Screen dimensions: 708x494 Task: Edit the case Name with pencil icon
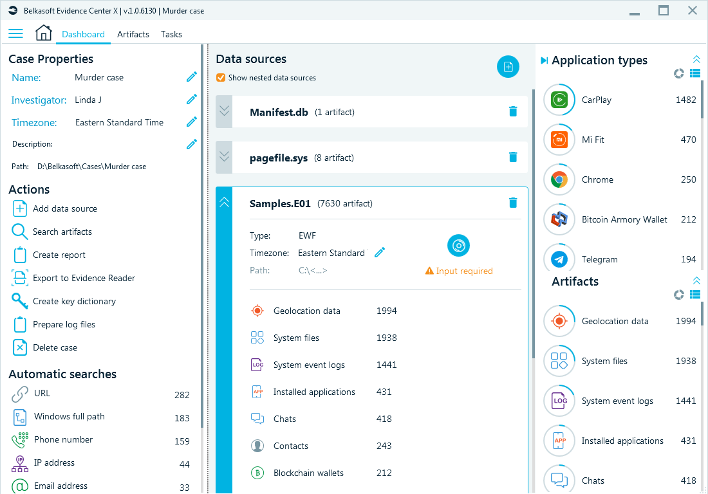[191, 77]
